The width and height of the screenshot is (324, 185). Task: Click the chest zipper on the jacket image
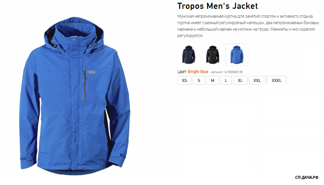(84, 85)
